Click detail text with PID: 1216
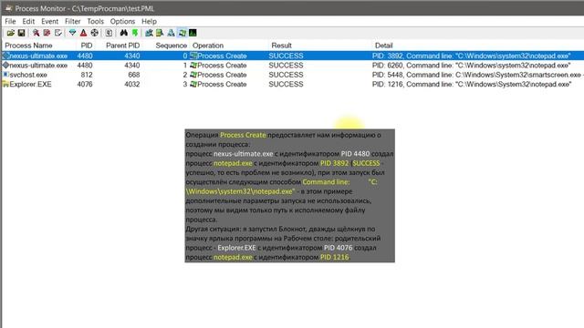Screen dimensions: 584x328 coord(472,85)
